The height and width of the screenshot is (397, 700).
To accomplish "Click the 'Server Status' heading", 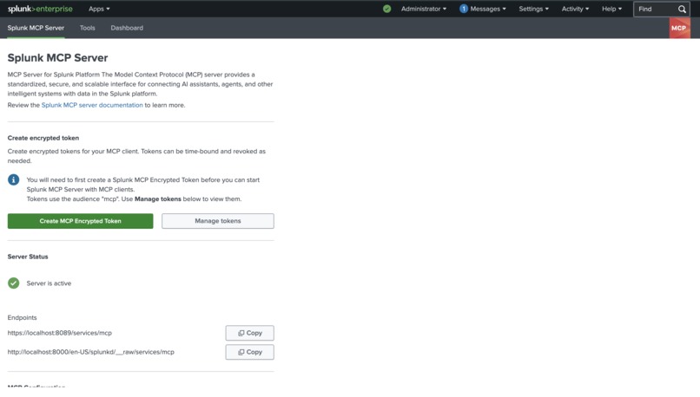I will [x=28, y=257].
